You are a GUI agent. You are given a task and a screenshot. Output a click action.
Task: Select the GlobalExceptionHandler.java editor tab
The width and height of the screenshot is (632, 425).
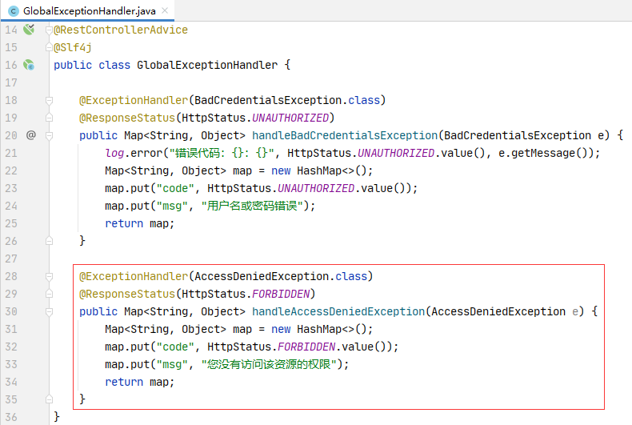click(87, 10)
